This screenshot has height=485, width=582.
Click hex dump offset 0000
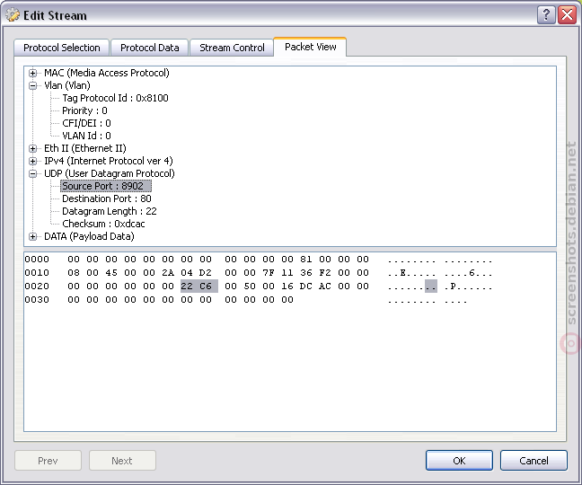[x=37, y=259]
